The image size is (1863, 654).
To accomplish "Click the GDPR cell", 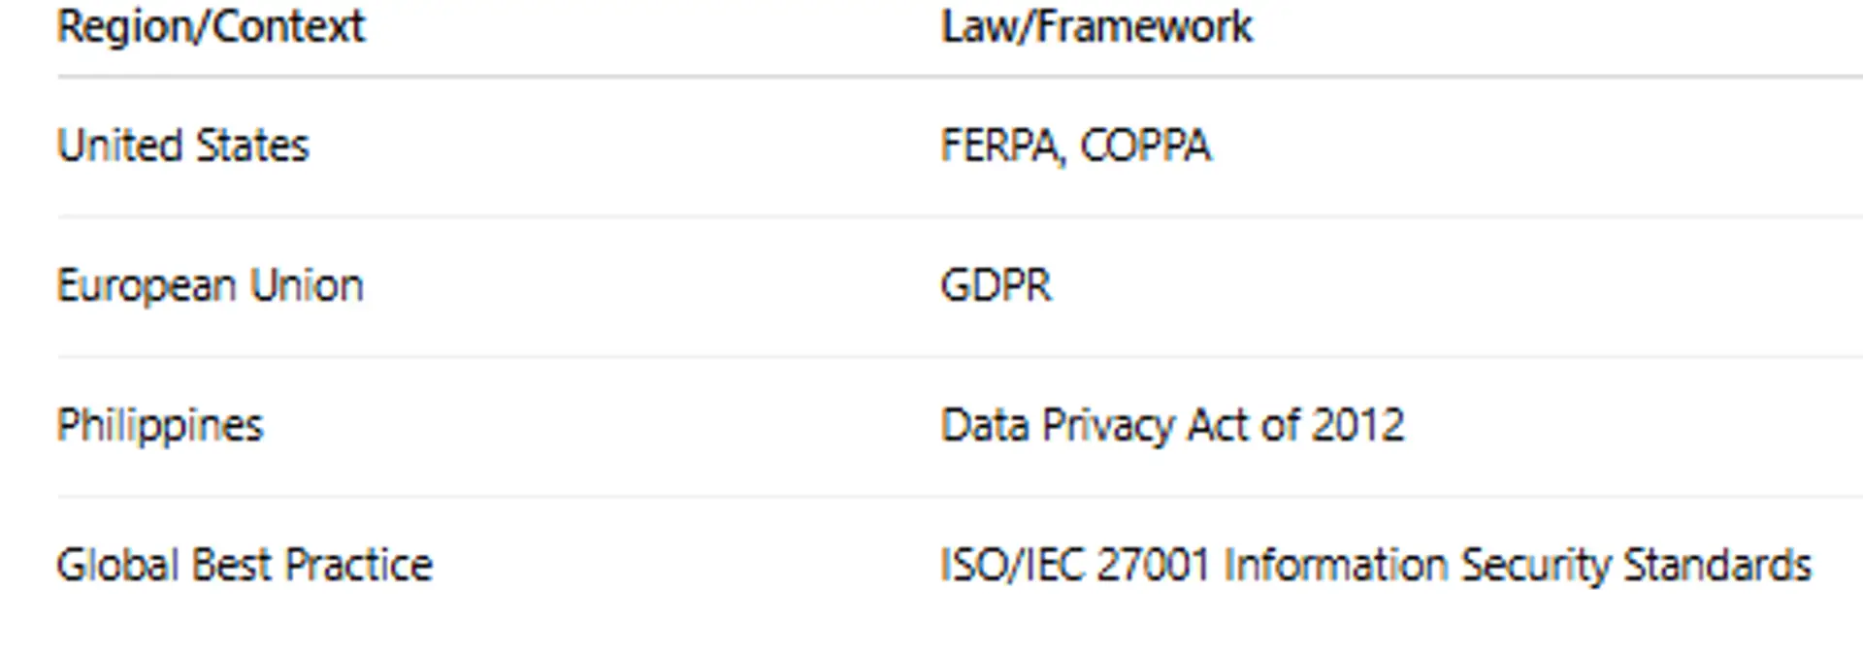I will point(996,285).
